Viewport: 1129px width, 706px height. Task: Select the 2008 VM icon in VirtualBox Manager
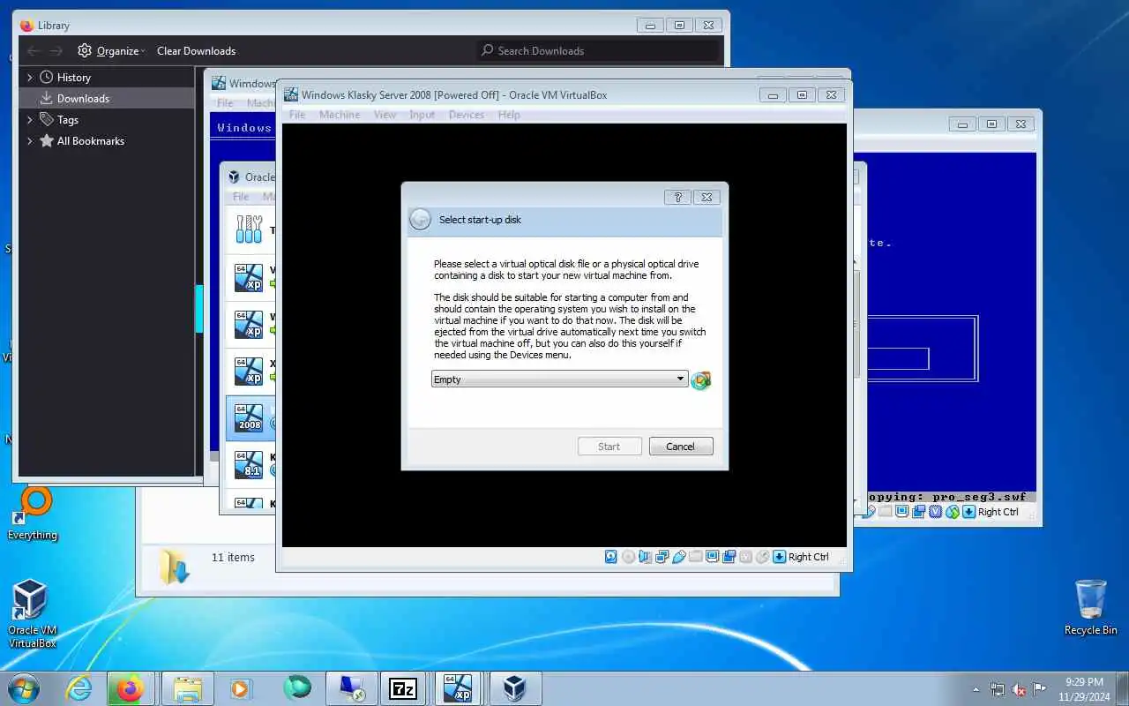tap(249, 417)
